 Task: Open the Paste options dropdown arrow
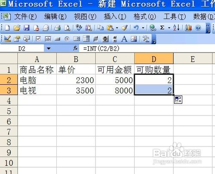pyautogui.click(x=117, y=27)
